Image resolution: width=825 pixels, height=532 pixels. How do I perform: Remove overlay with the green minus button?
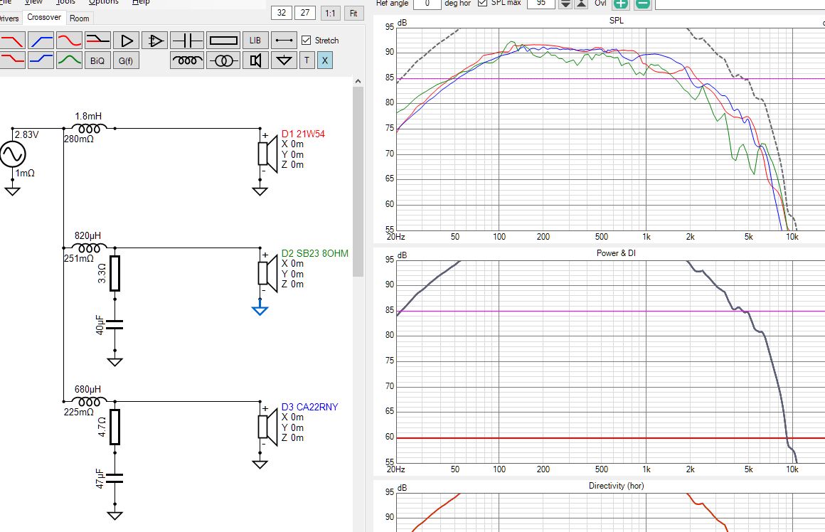[x=643, y=4]
